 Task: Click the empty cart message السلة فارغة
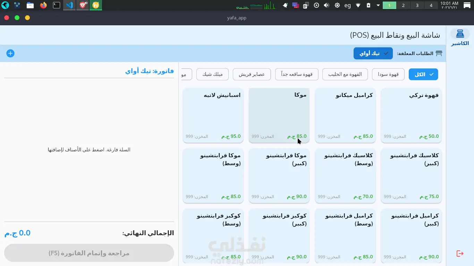[89, 150]
